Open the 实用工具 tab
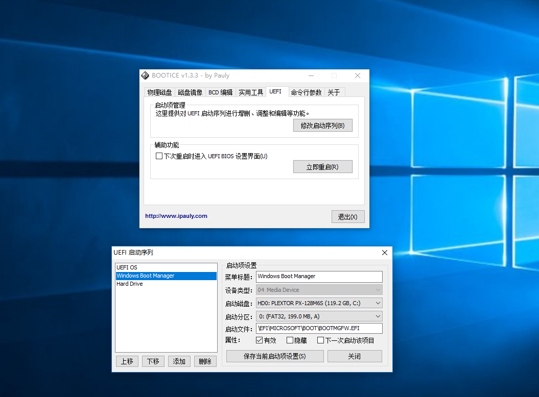The height and width of the screenshot is (397, 539). pyautogui.click(x=251, y=92)
